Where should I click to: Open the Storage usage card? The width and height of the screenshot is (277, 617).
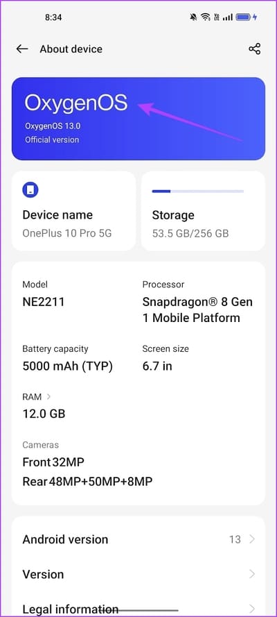(203, 211)
